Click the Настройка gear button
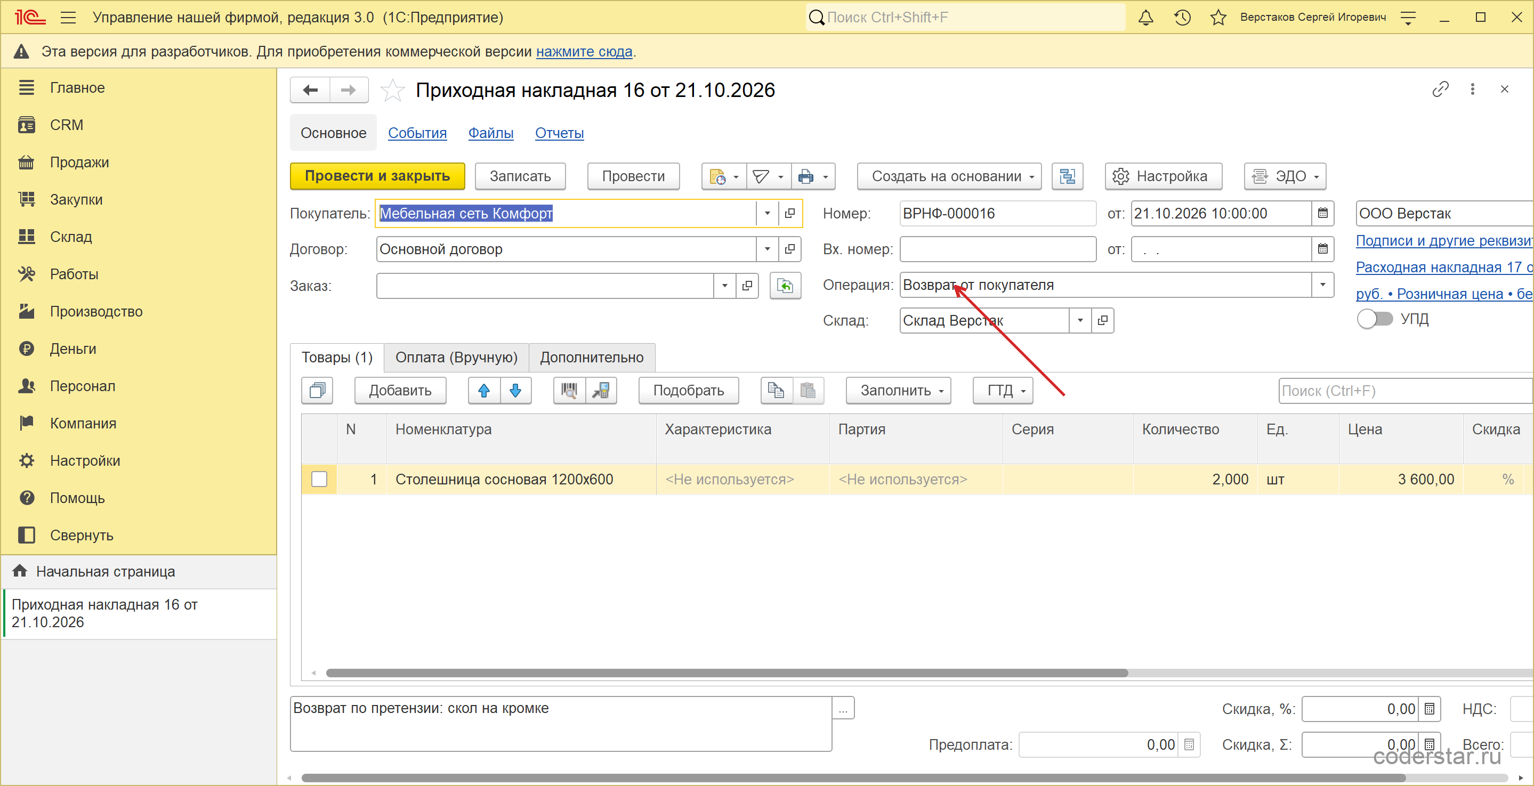 [1163, 176]
